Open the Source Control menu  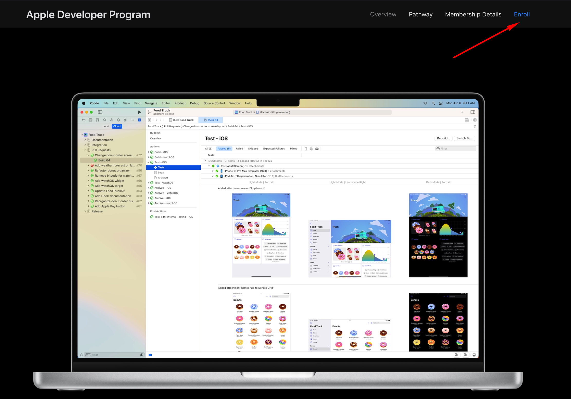coord(214,103)
